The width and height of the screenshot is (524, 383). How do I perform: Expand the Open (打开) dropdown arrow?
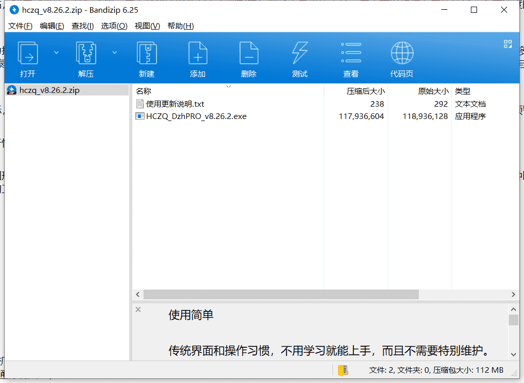coord(57,53)
